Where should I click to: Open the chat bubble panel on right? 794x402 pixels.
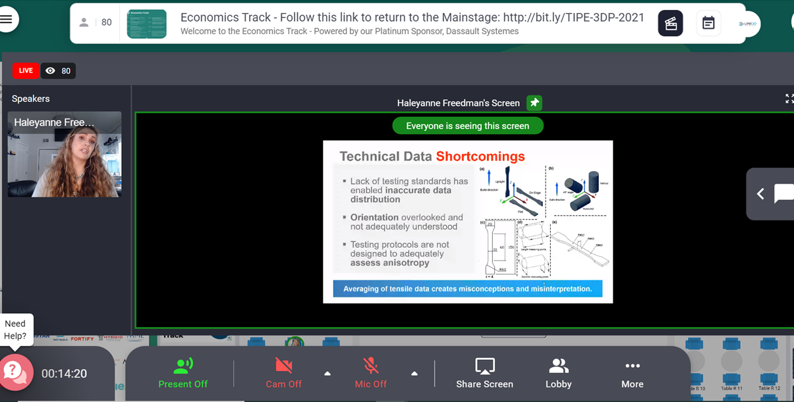[x=783, y=193]
